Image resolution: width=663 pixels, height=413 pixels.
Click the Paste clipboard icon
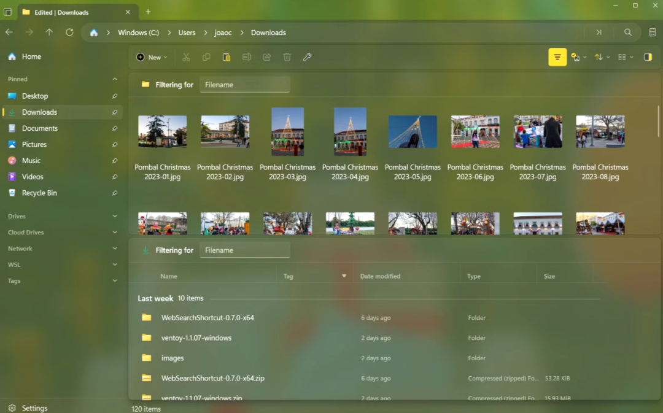tap(227, 57)
